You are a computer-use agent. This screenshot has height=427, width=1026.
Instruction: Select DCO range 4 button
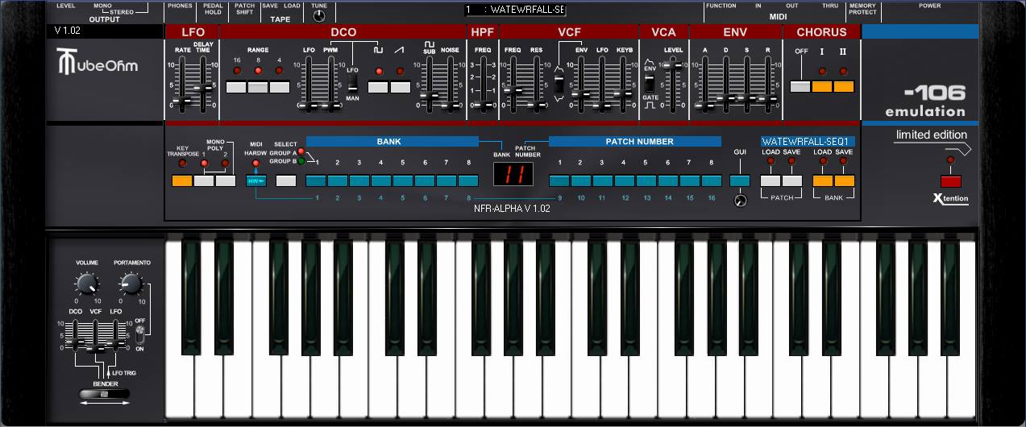(x=280, y=87)
